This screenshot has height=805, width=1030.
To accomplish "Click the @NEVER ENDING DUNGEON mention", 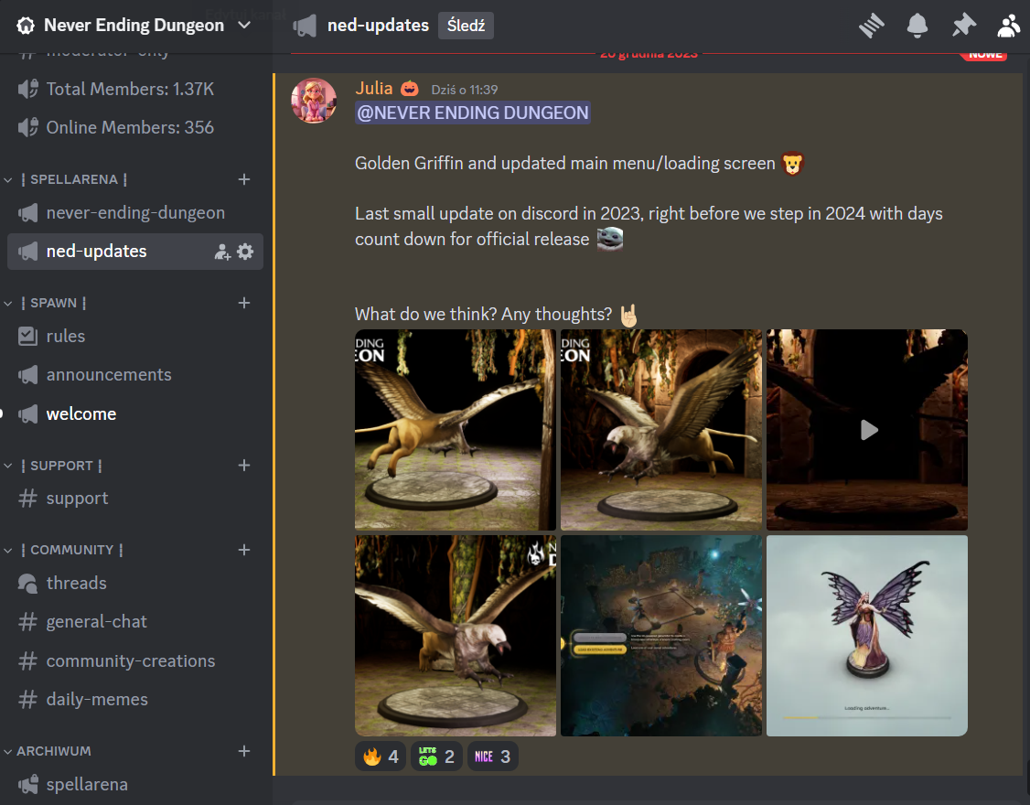I will point(472,113).
